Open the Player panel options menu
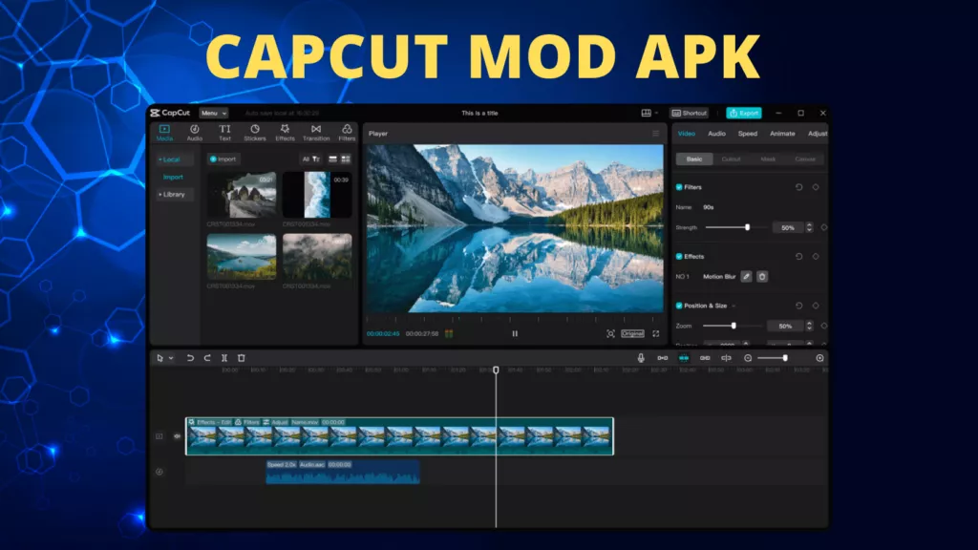Screen dimensions: 978x550 coord(655,134)
